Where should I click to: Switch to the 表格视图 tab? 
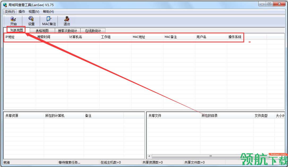point(42,31)
